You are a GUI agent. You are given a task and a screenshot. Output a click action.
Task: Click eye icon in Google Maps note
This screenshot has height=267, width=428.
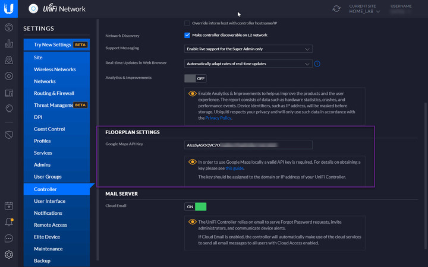192,162
